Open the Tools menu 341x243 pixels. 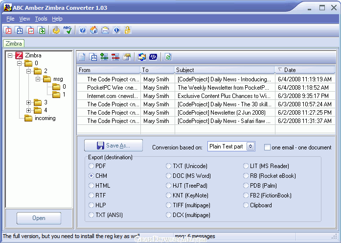tap(41, 19)
